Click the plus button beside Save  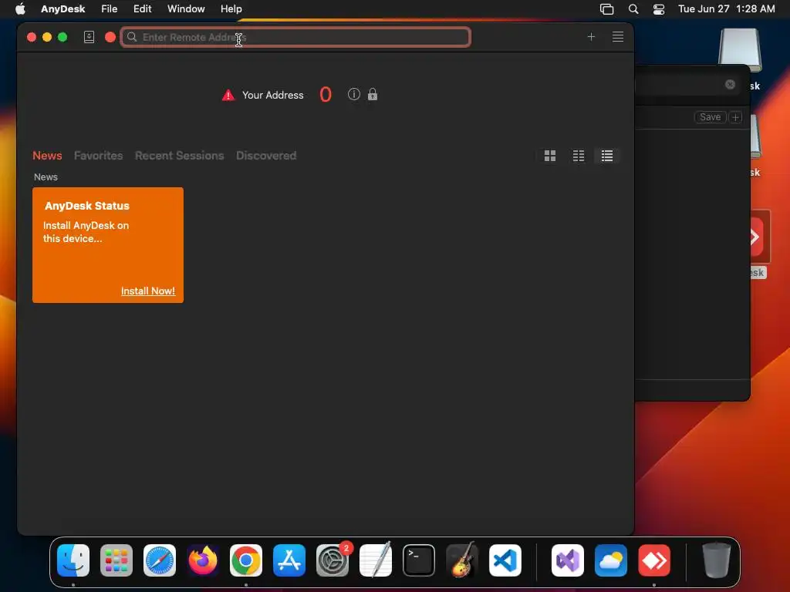735,117
